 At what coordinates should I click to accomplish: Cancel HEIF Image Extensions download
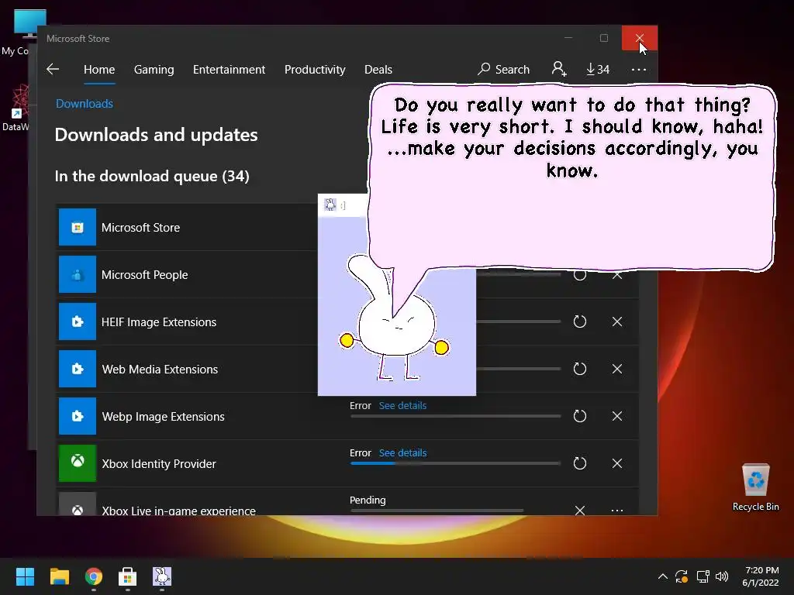point(616,322)
